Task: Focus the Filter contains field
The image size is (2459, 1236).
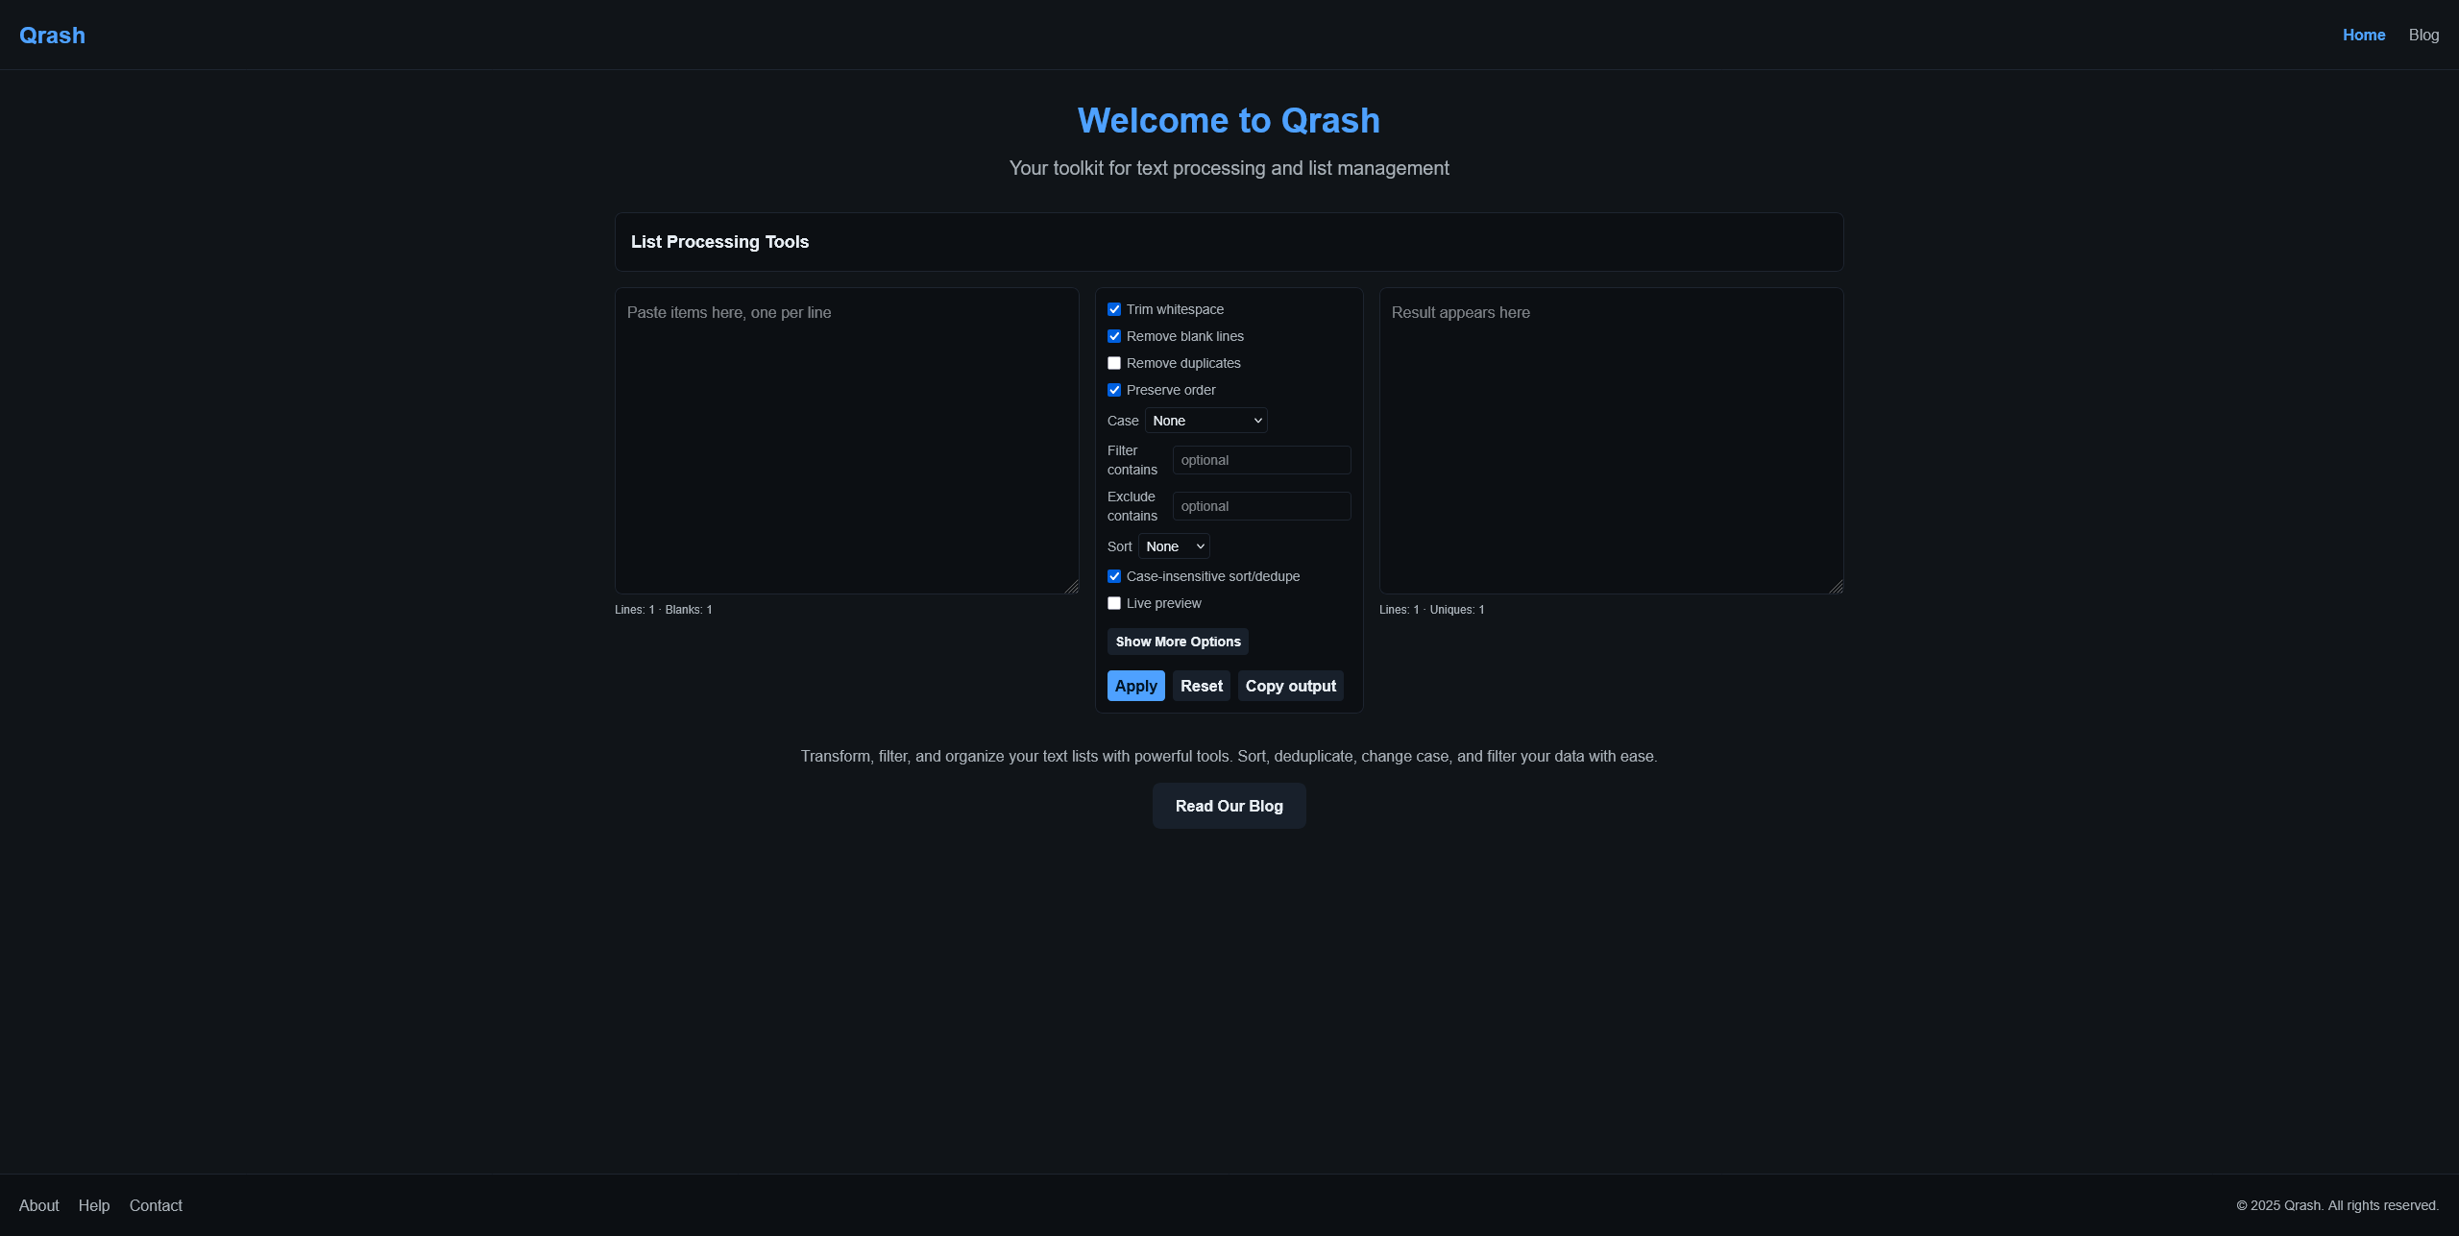Action: click(1261, 460)
